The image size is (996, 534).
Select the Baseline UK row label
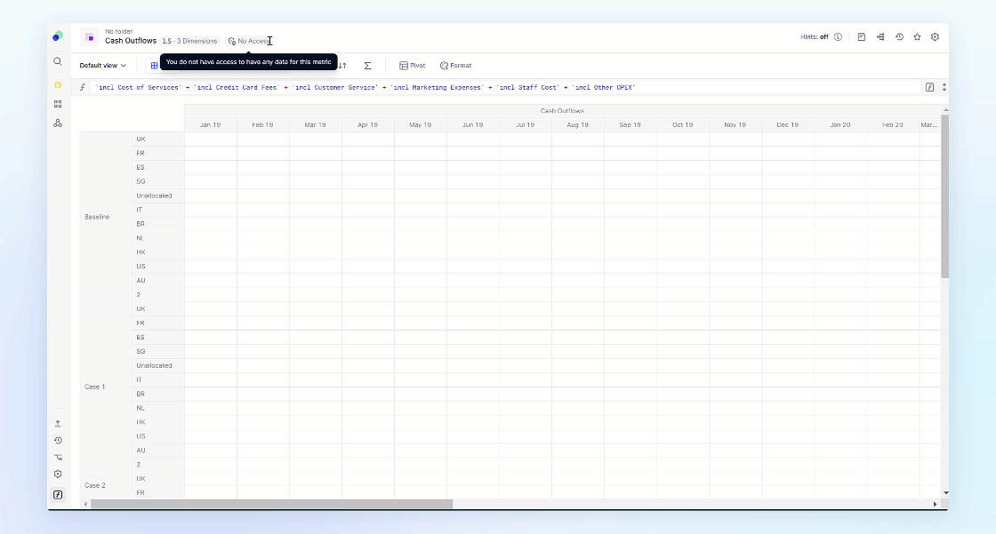[158, 139]
